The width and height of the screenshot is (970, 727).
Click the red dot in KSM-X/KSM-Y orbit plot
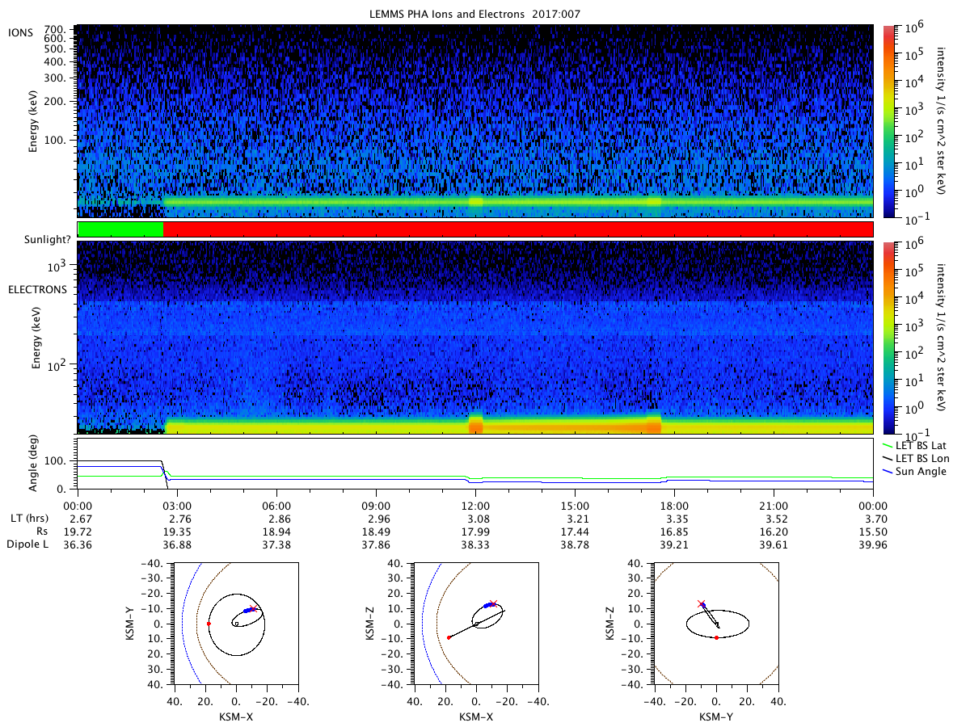[209, 624]
